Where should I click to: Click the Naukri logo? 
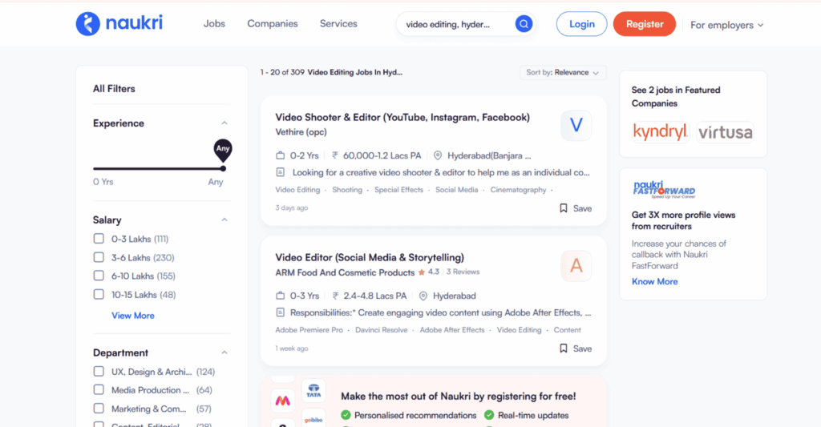coord(119,23)
